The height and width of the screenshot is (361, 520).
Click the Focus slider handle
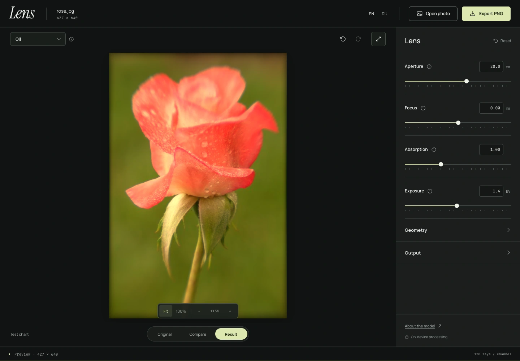[x=458, y=123]
